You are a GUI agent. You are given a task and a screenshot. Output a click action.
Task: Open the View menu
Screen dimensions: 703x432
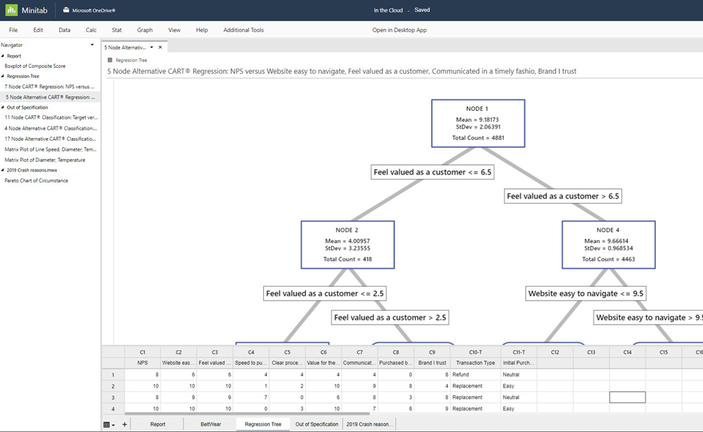click(174, 30)
